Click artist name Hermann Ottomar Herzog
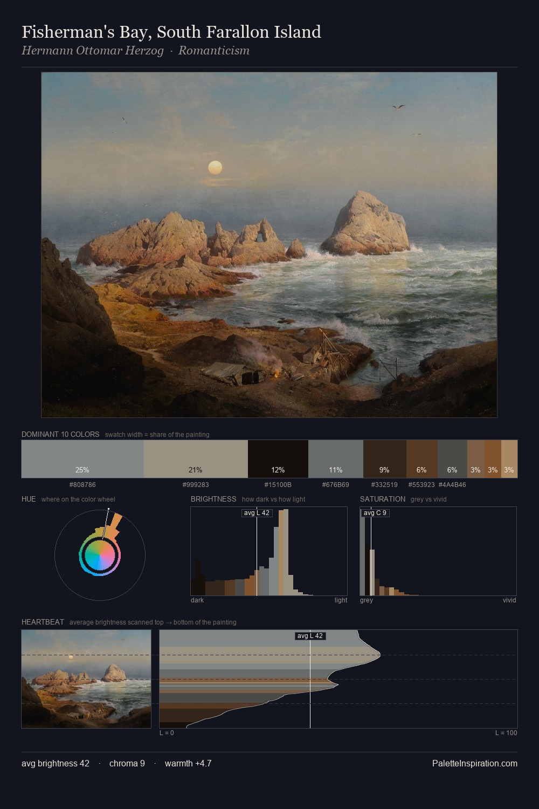539x809 pixels. [93, 51]
